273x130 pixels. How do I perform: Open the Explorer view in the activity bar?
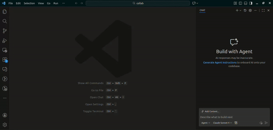5,12
